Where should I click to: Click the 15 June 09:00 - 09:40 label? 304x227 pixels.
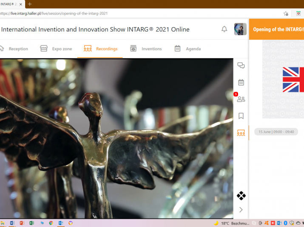coord(276,132)
